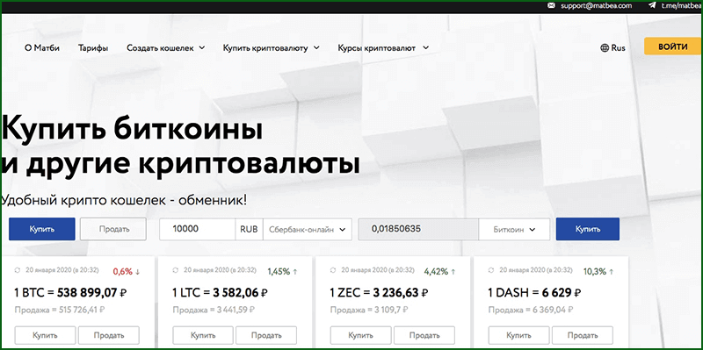
Task: Click the 10,3% change on DASH card
Action: tap(595, 271)
